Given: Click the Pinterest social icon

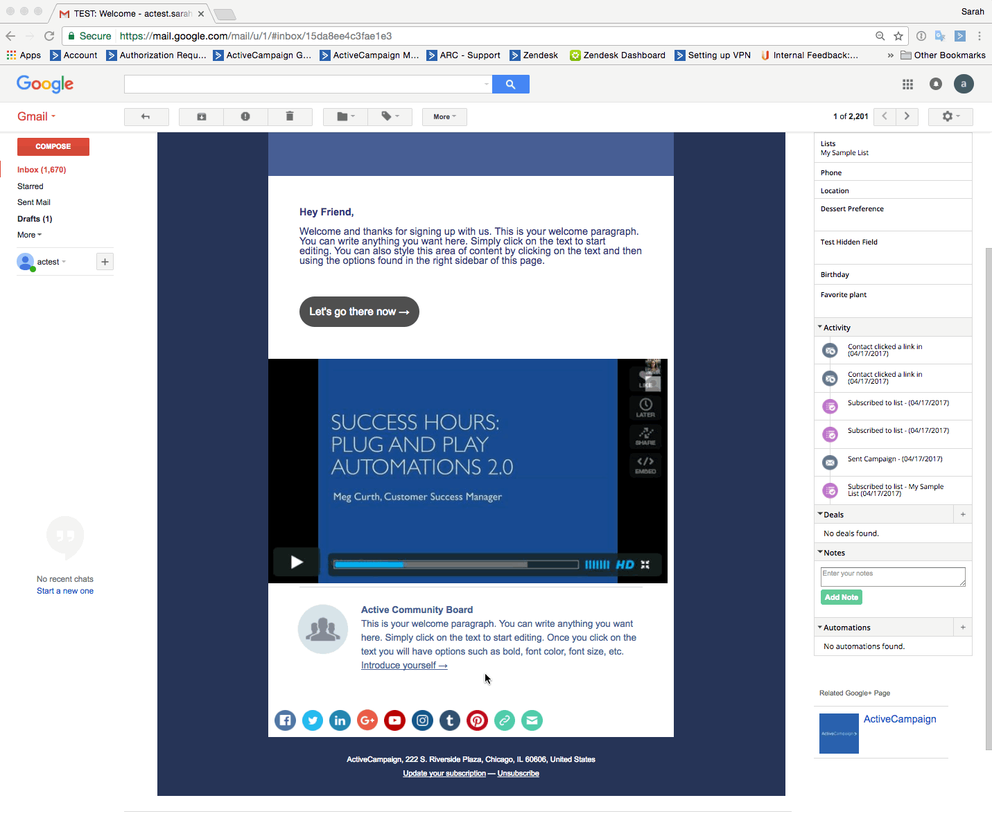Looking at the screenshot, I should (477, 720).
